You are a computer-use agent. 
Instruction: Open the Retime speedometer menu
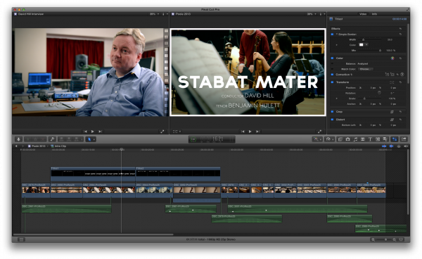pos(329,139)
